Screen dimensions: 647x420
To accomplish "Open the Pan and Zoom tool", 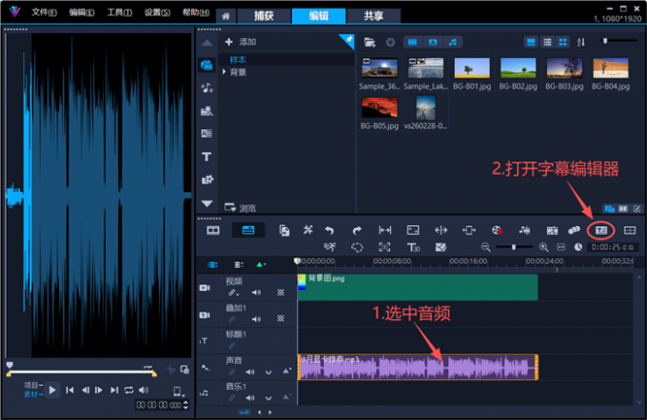I will (384, 247).
